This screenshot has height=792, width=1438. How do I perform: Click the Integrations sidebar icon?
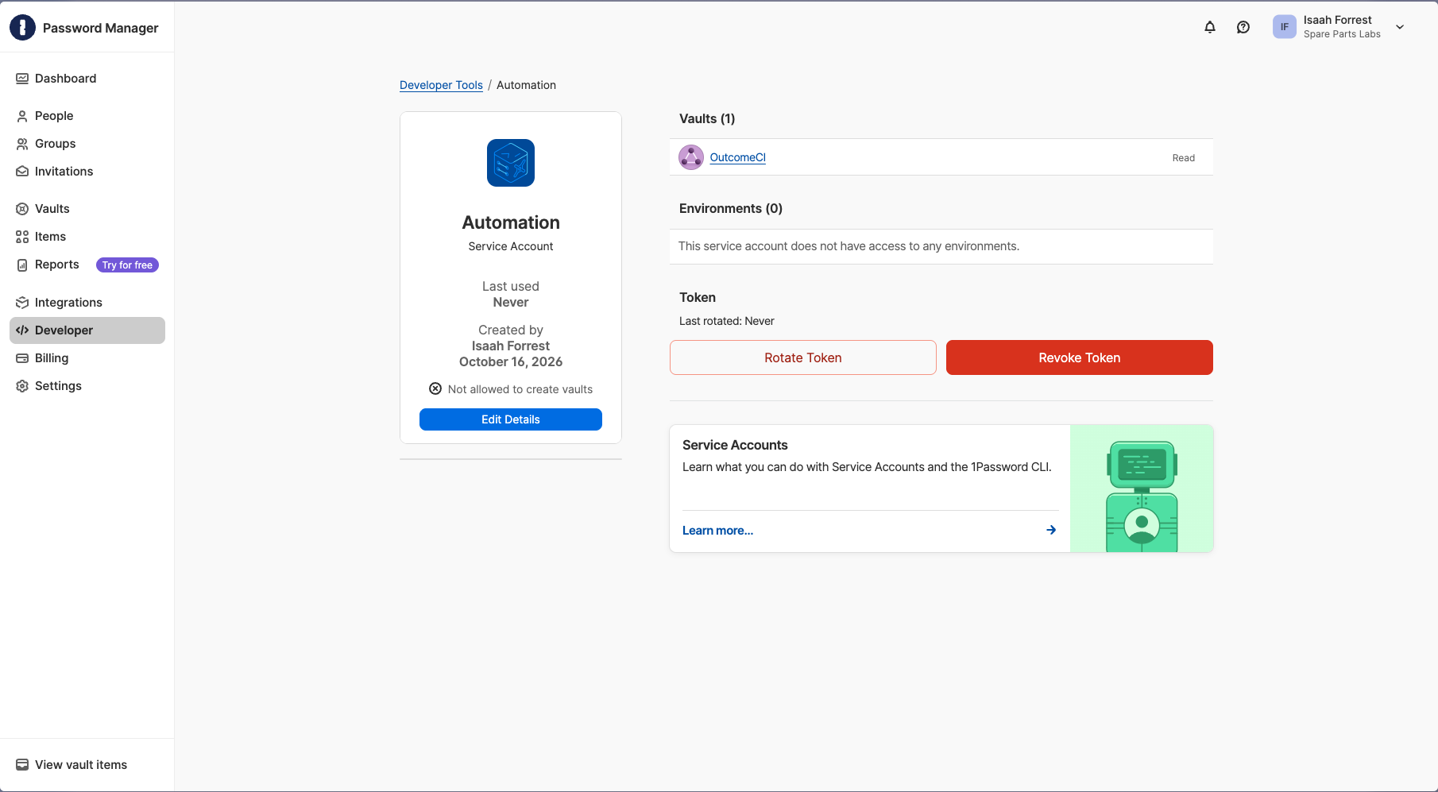pyautogui.click(x=22, y=303)
